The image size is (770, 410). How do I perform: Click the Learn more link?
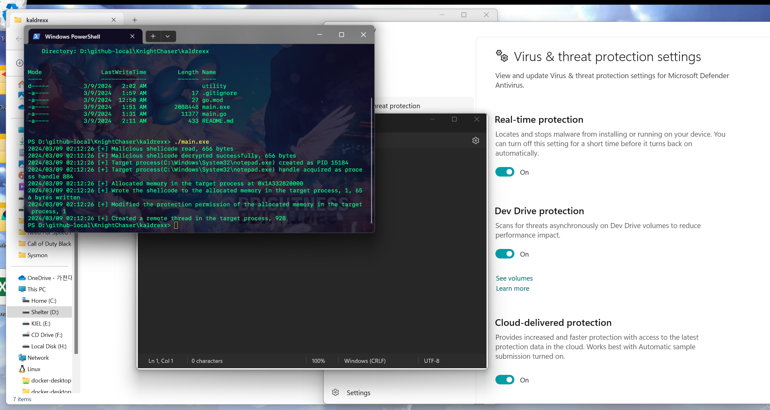point(512,289)
